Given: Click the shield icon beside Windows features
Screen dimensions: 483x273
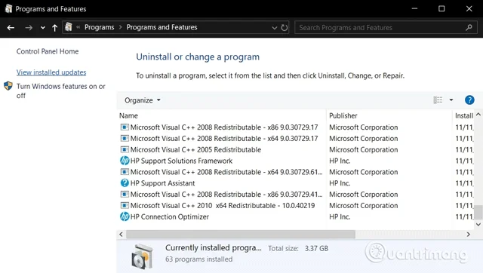Looking at the screenshot, I should point(8,86).
